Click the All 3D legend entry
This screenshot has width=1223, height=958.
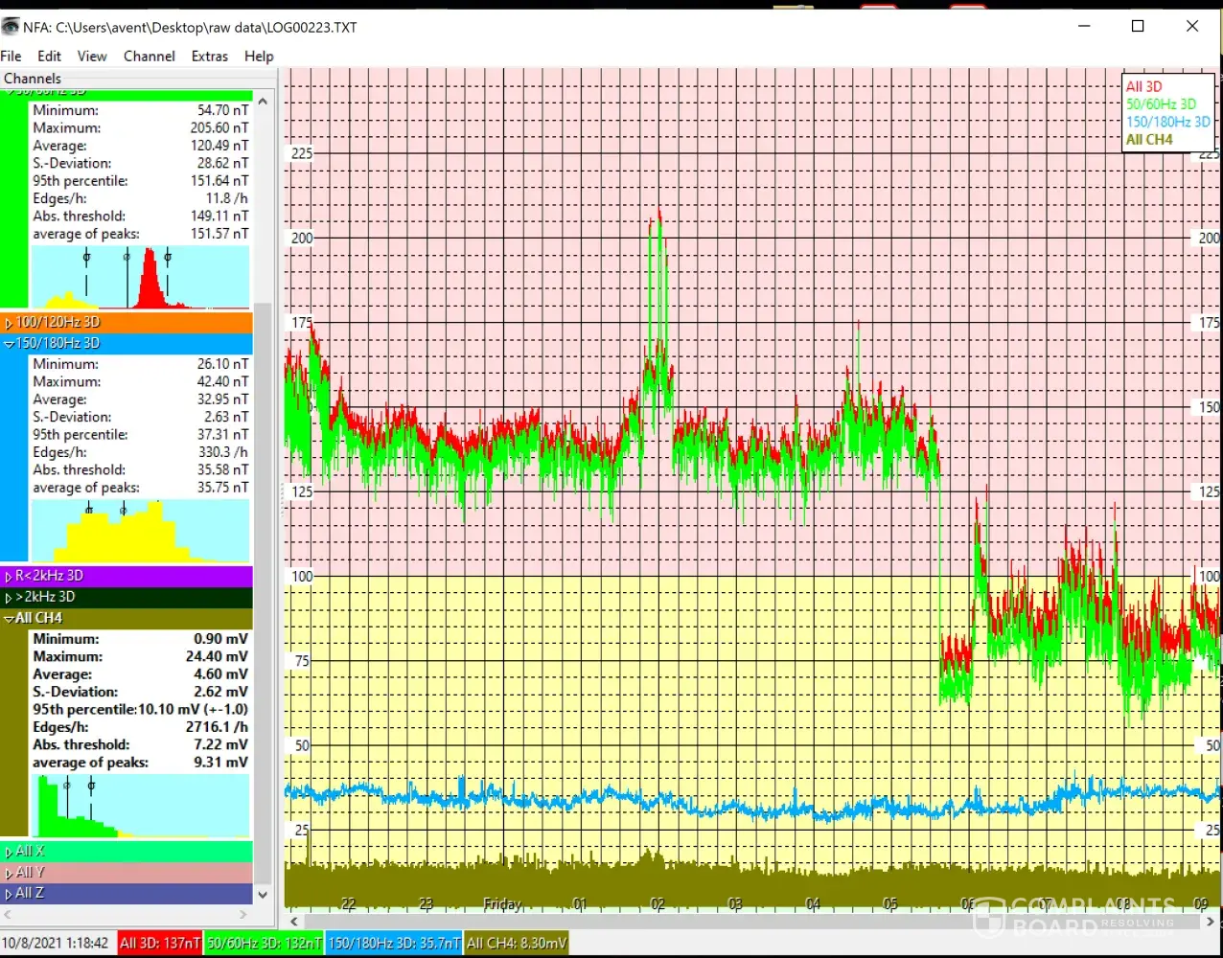(1143, 86)
